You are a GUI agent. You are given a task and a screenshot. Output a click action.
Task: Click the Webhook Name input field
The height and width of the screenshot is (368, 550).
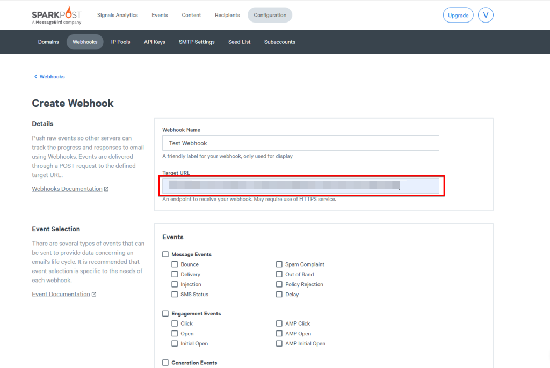click(x=300, y=143)
